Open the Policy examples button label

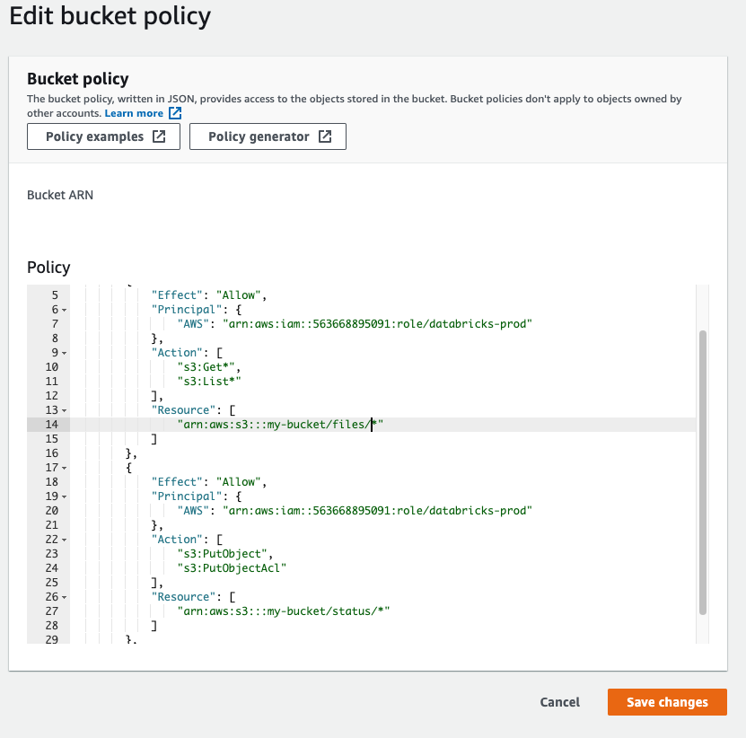(x=94, y=137)
